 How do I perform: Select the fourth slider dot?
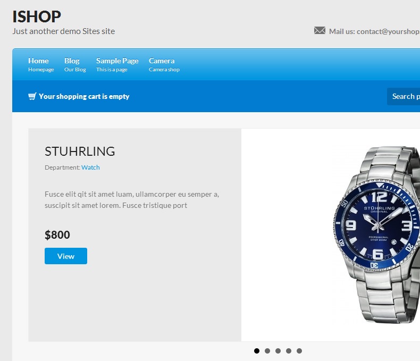289,351
